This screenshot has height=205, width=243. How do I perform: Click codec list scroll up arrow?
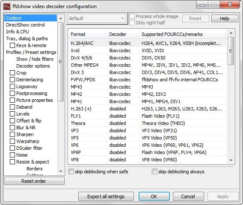coord(231,33)
